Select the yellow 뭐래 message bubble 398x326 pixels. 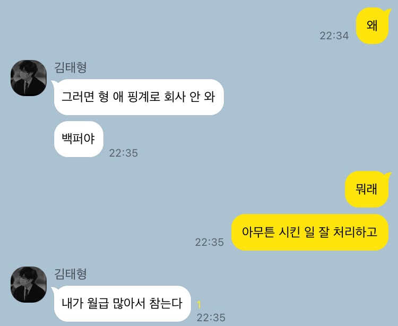coord(367,189)
